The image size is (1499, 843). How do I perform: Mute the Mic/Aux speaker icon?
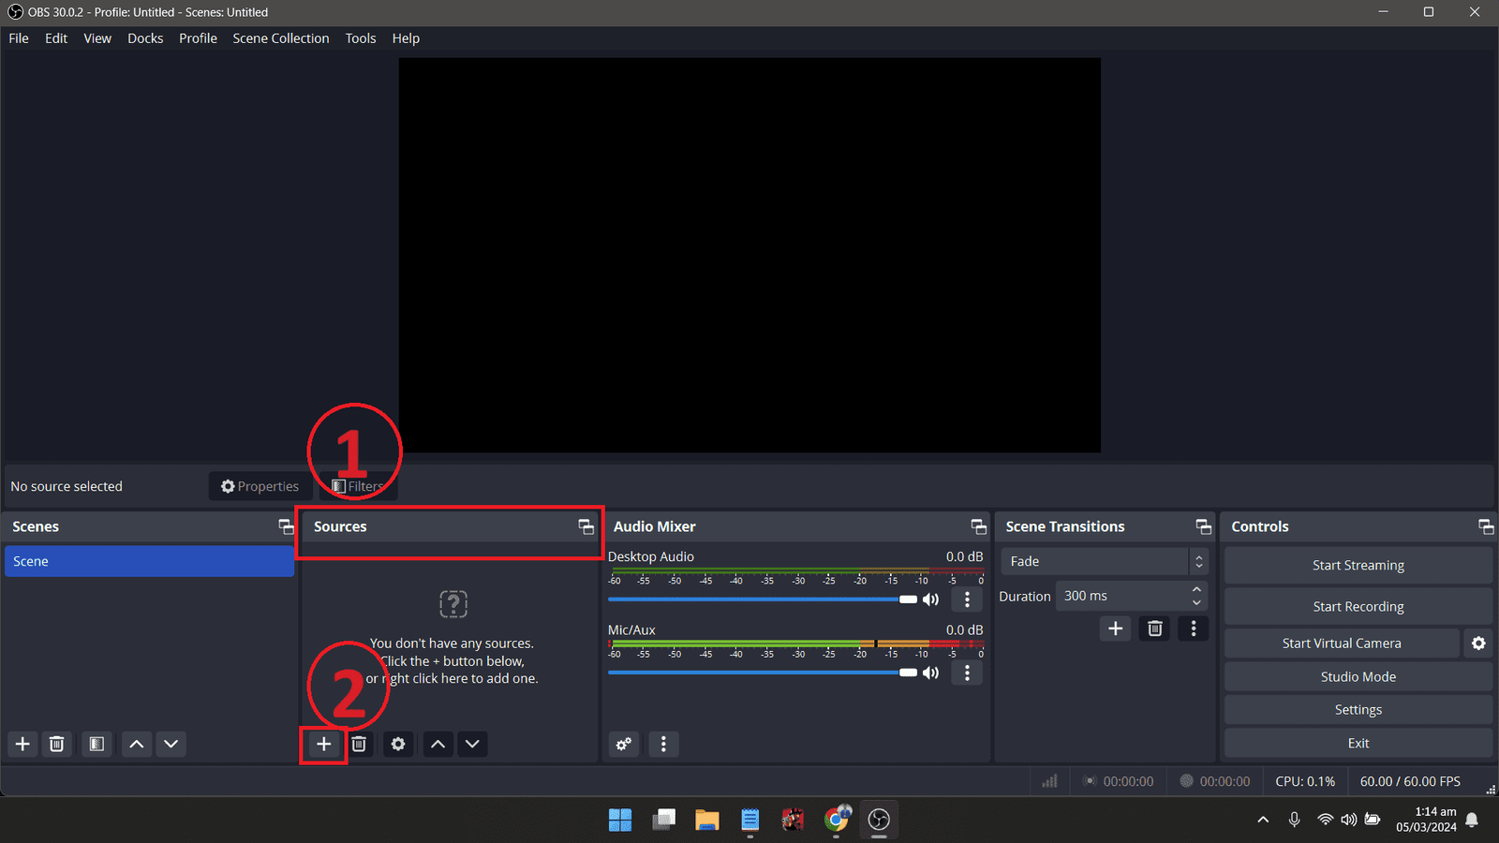point(930,673)
